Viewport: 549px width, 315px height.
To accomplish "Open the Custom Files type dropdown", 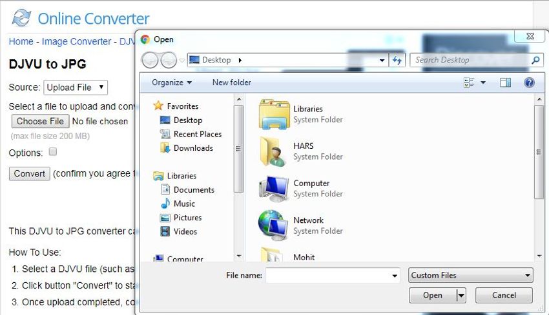I will pos(471,276).
